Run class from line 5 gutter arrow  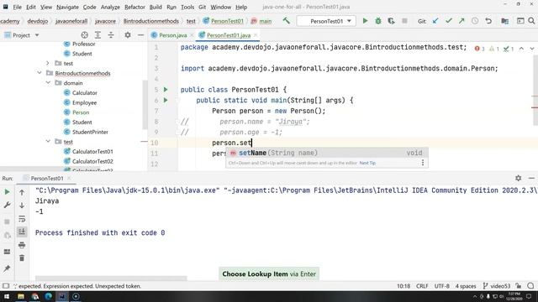click(x=166, y=90)
